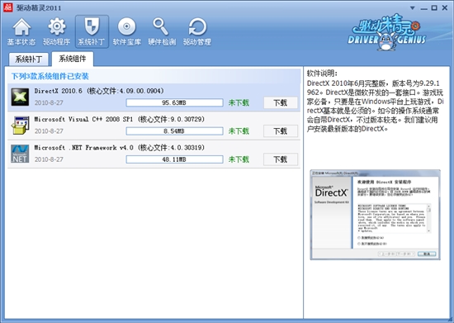Click the 驱动精灵 app icon in title bar
This screenshot has width=454, height=323.
click(x=7, y=7)
